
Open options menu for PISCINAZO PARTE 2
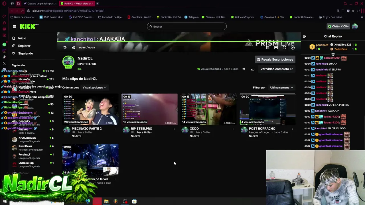coord(115,129)
